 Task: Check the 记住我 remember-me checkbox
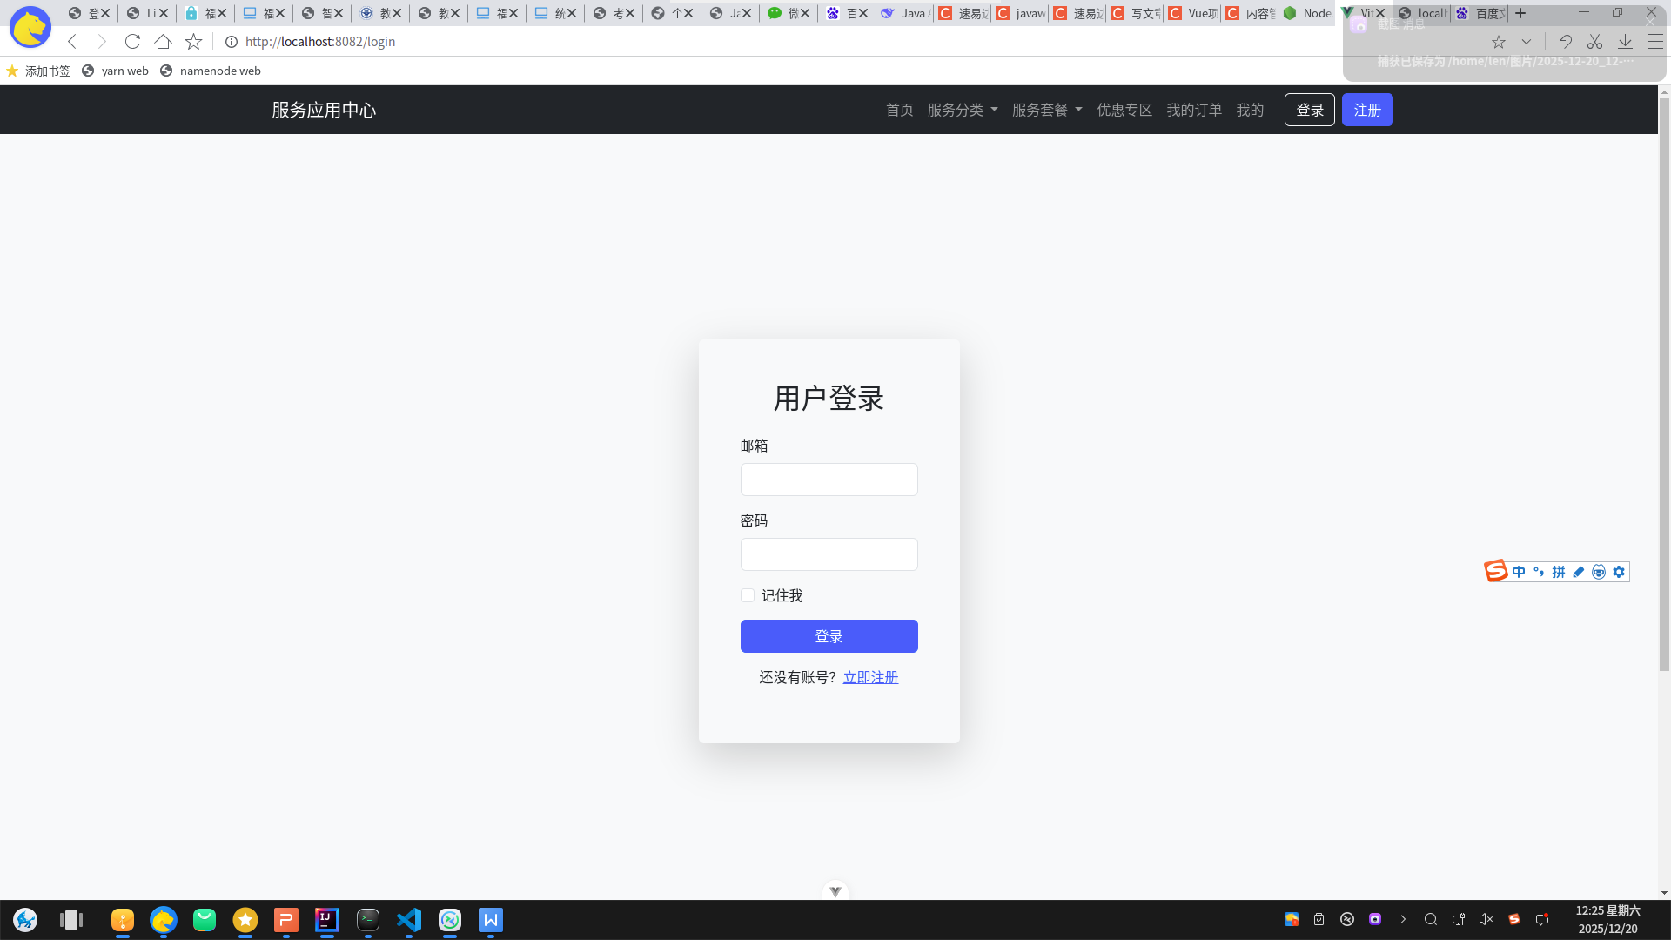[x=747, y=595]
